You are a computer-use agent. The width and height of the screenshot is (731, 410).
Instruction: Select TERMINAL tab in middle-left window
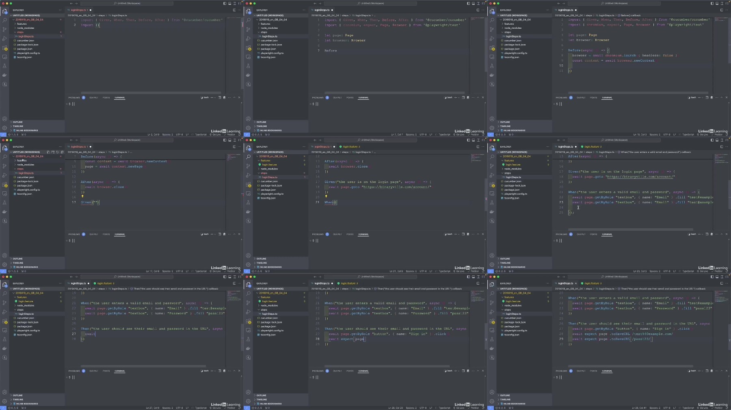(x=120, y=234)
